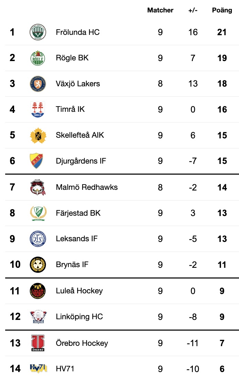Open the Malmö Redhawks team link
239x381 pixels.
(x=86, y=187)
